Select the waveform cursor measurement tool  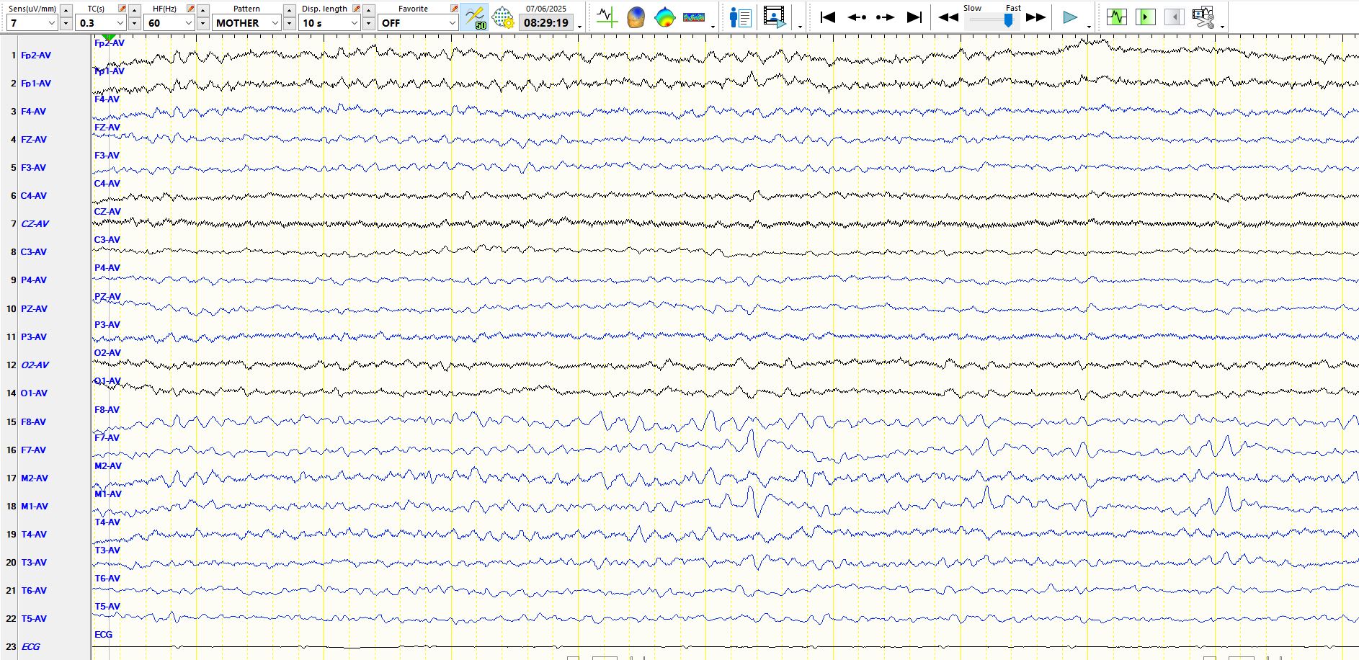607,17
